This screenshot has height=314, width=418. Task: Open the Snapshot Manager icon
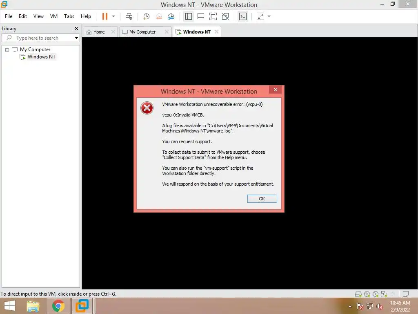tap(171, 16)
